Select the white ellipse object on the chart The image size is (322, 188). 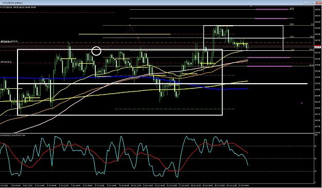tap(96, 51)
